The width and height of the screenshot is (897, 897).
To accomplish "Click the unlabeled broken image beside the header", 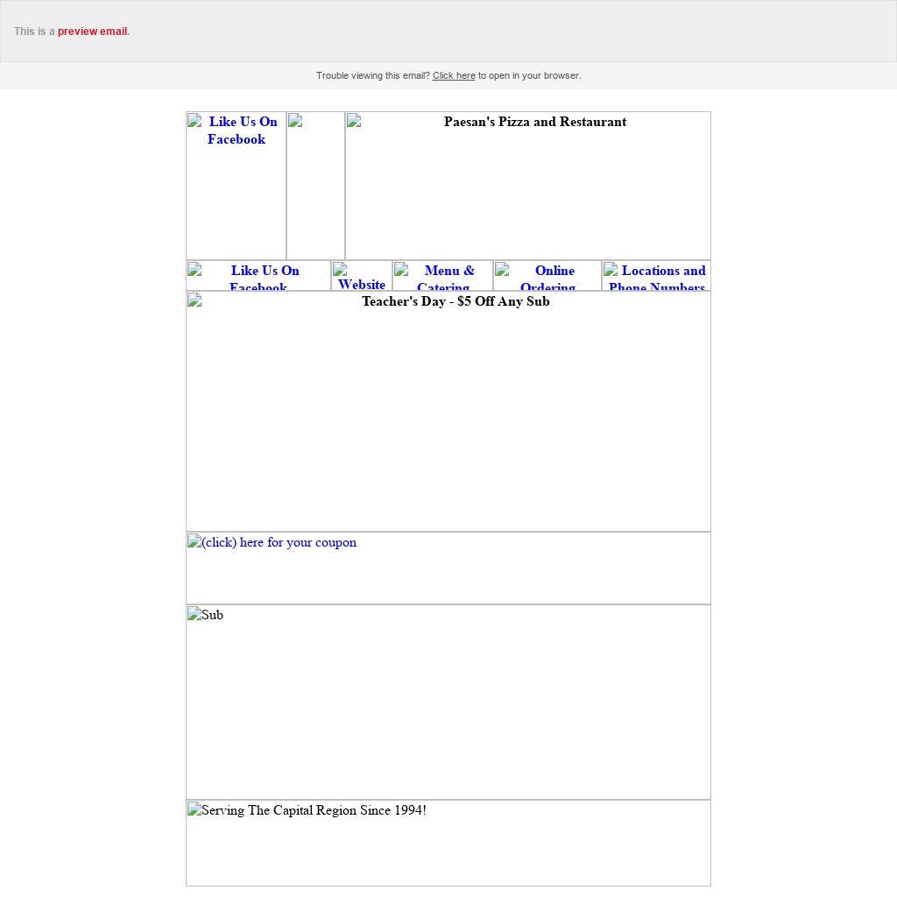I will 296,121.
